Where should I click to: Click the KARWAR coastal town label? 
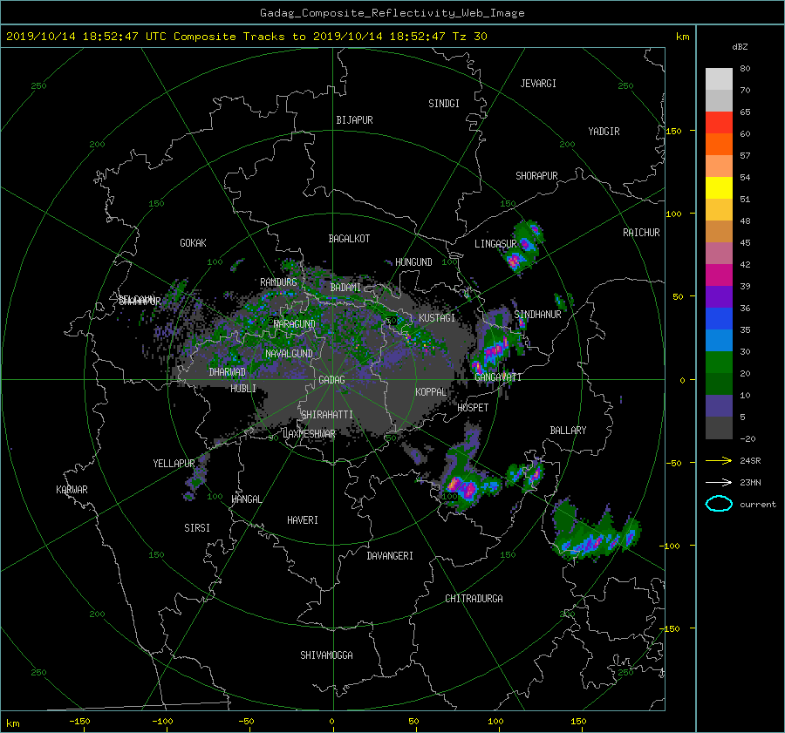coord(72,490)
